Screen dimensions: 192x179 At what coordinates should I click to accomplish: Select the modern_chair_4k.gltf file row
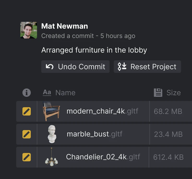coord(104,111)
